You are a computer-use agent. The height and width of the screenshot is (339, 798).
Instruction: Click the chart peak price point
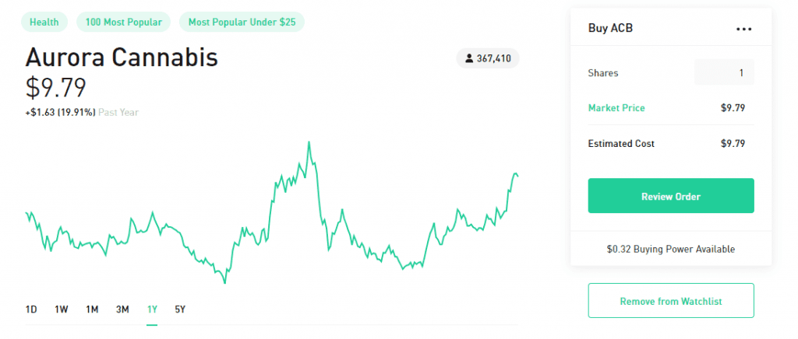309,142
